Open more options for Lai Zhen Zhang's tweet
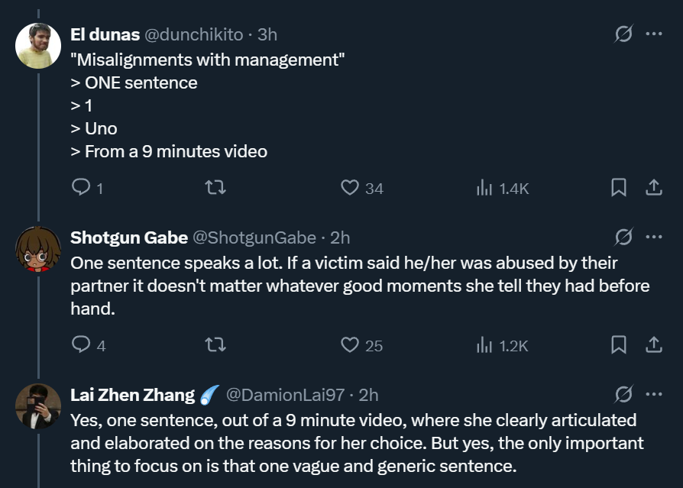This screenshot has width=683, height=488. pyautogui.click(x=654, y=395)
